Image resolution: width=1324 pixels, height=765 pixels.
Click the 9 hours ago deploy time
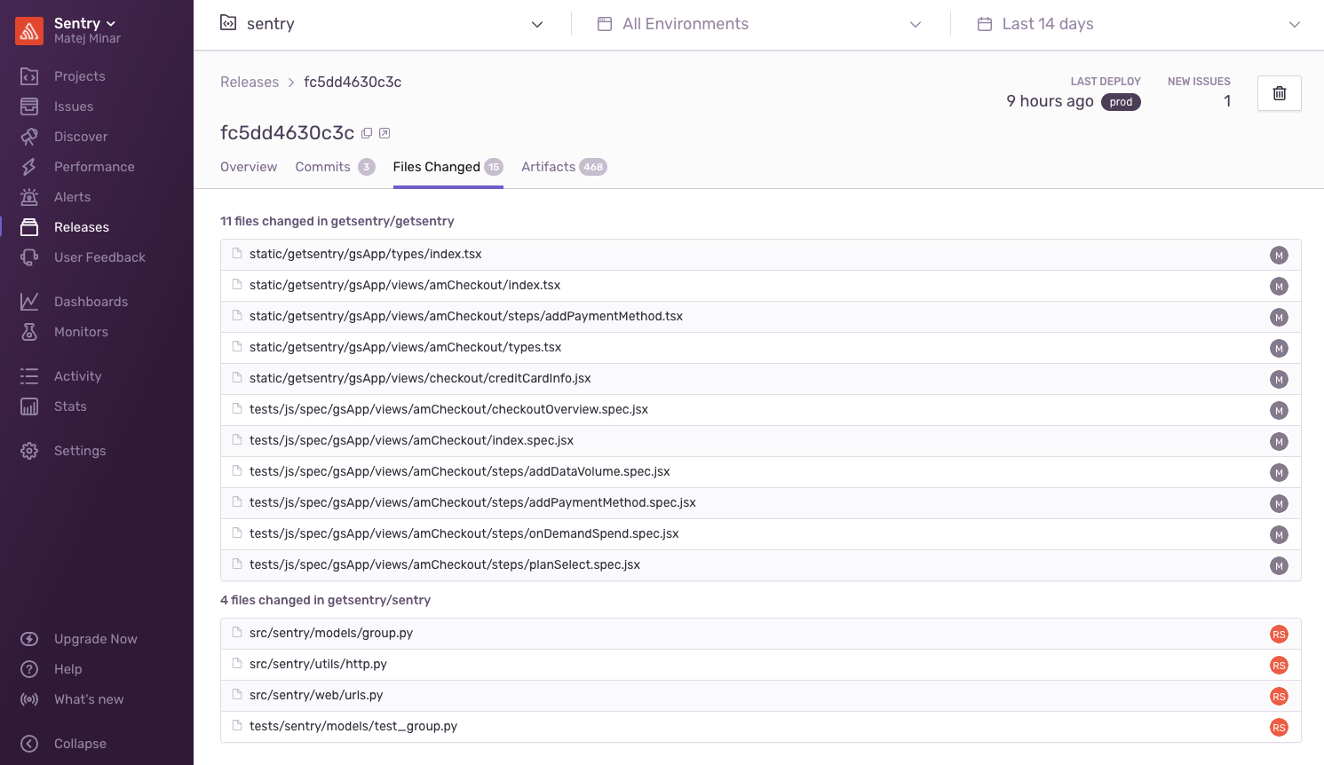point(1050,101)
